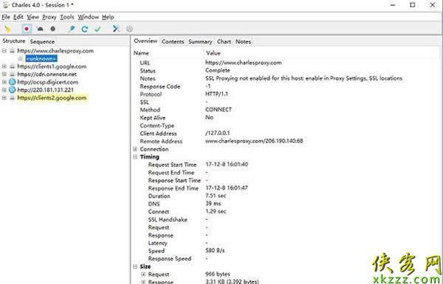Switch to the Contents tab
Image resolution: width=443 pixels, height=284 pixels.
tap(173, 42)
